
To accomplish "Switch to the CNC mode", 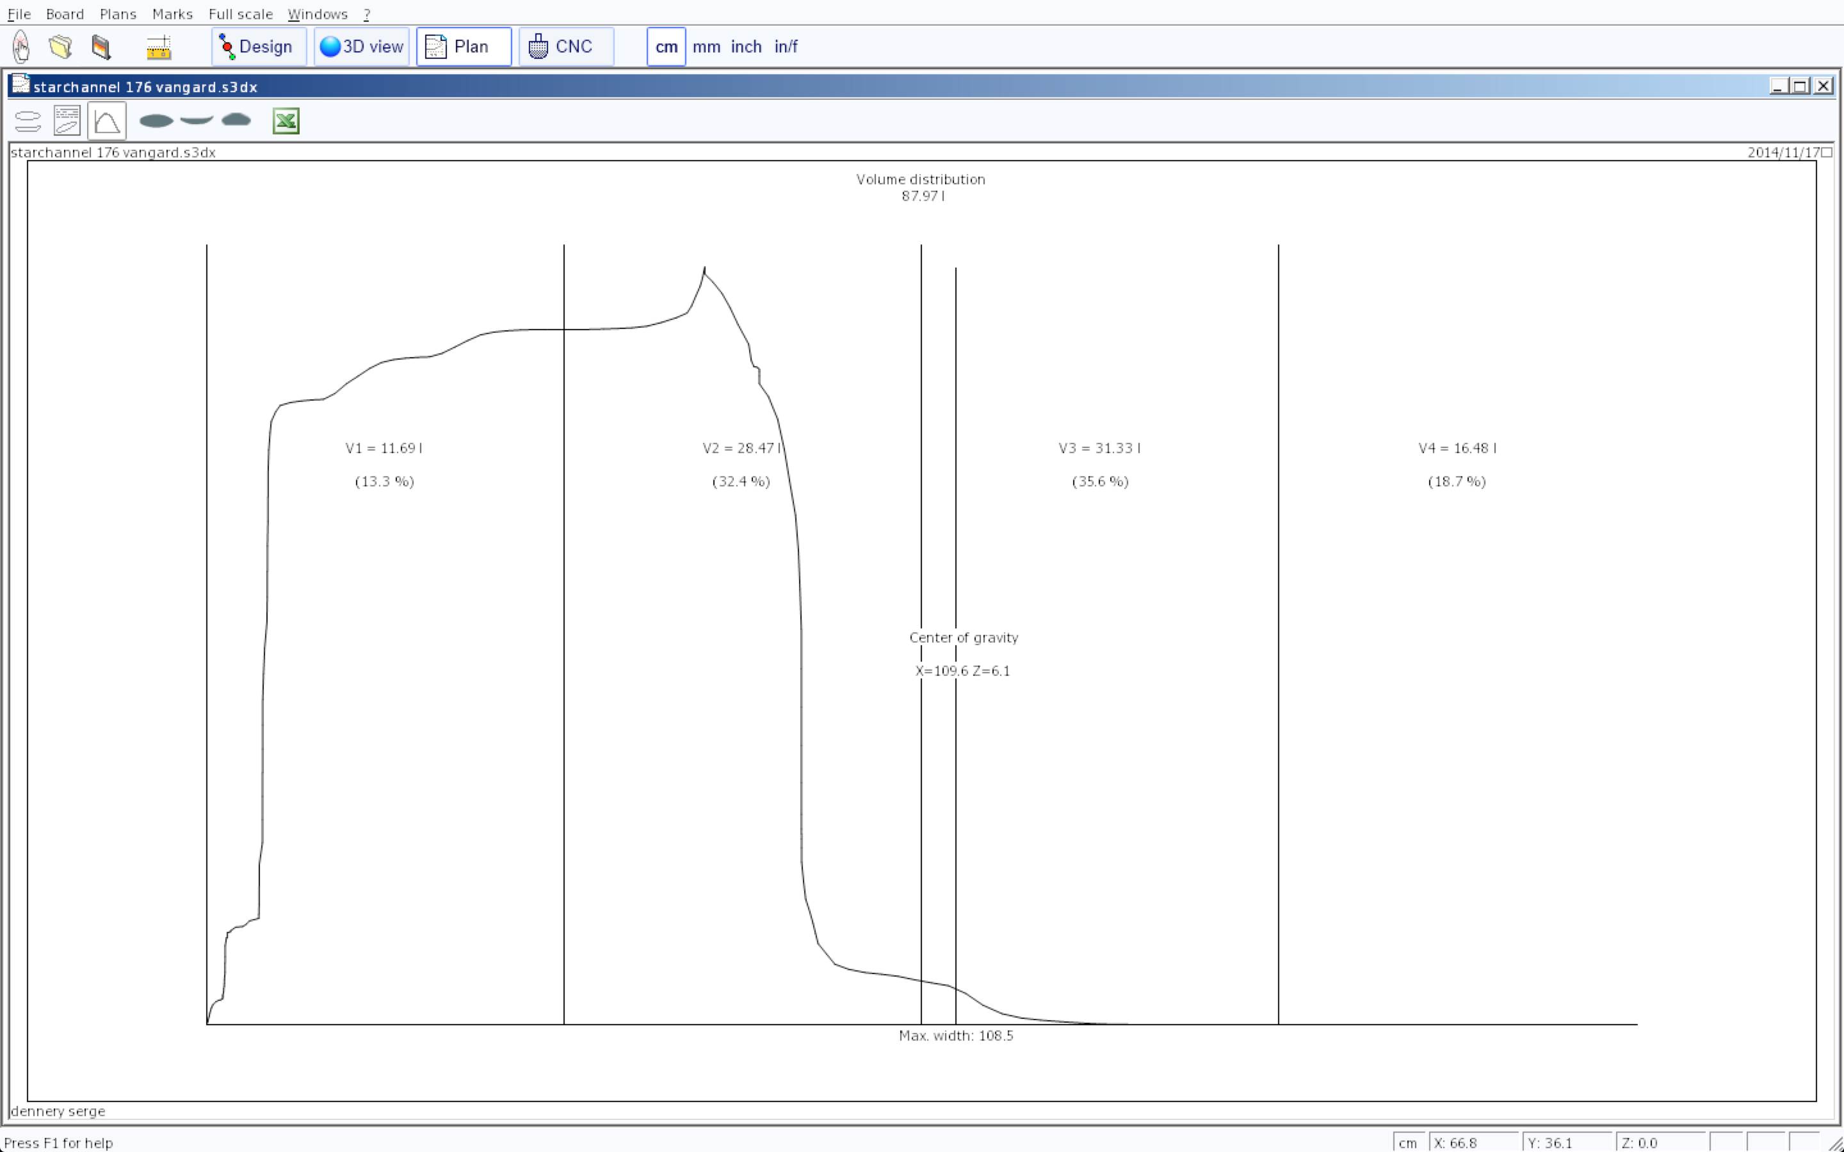I will click(x=565, y=47).
